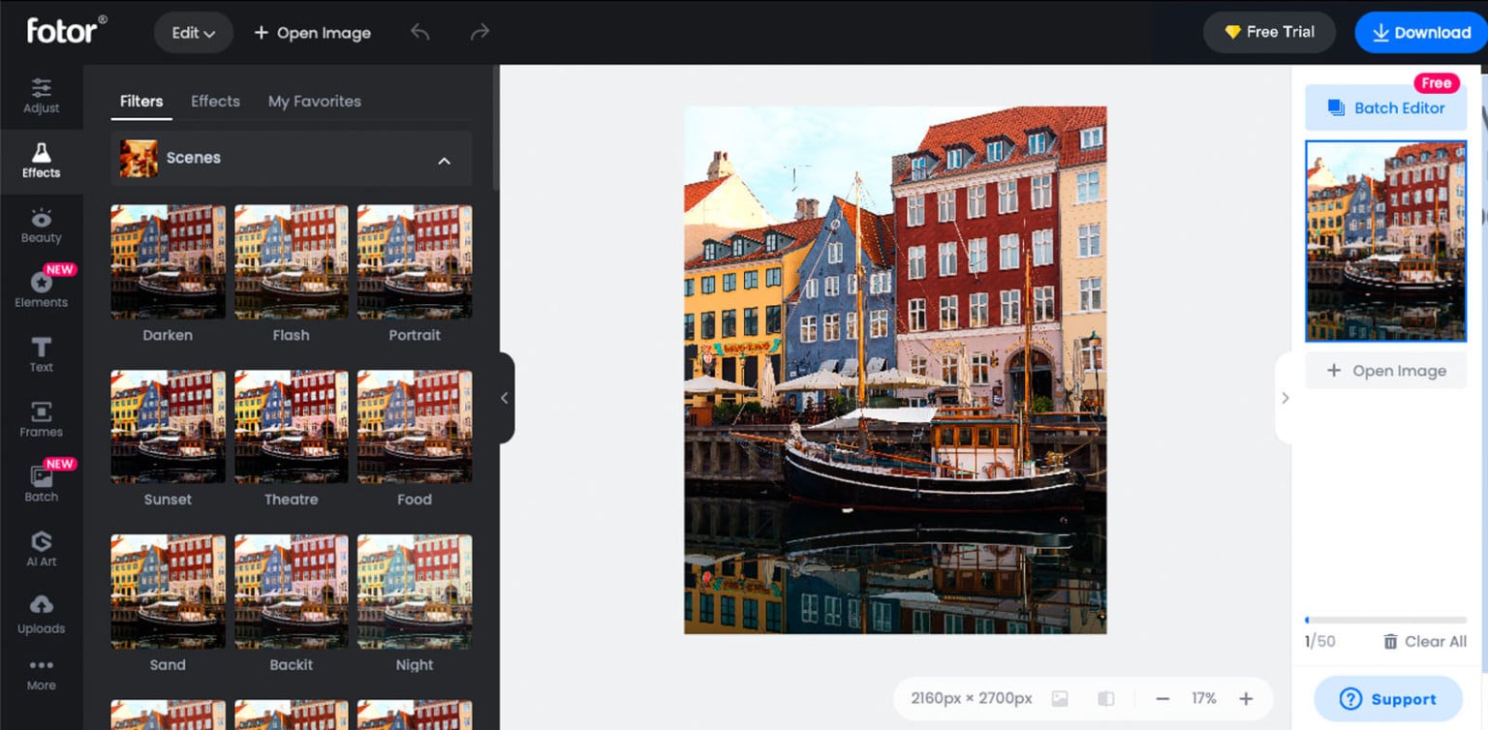Clear all images with Clear All

1424,641
